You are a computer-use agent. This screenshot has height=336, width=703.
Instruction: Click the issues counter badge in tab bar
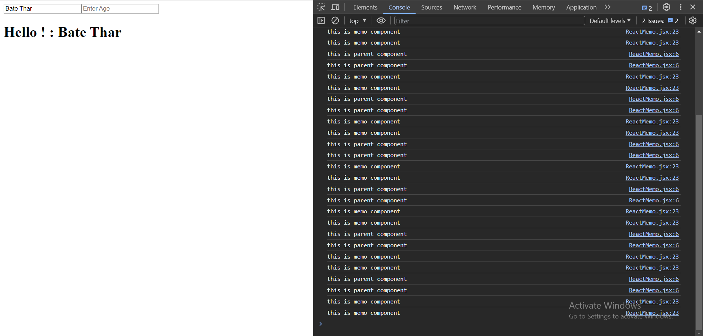coord(647,8)
